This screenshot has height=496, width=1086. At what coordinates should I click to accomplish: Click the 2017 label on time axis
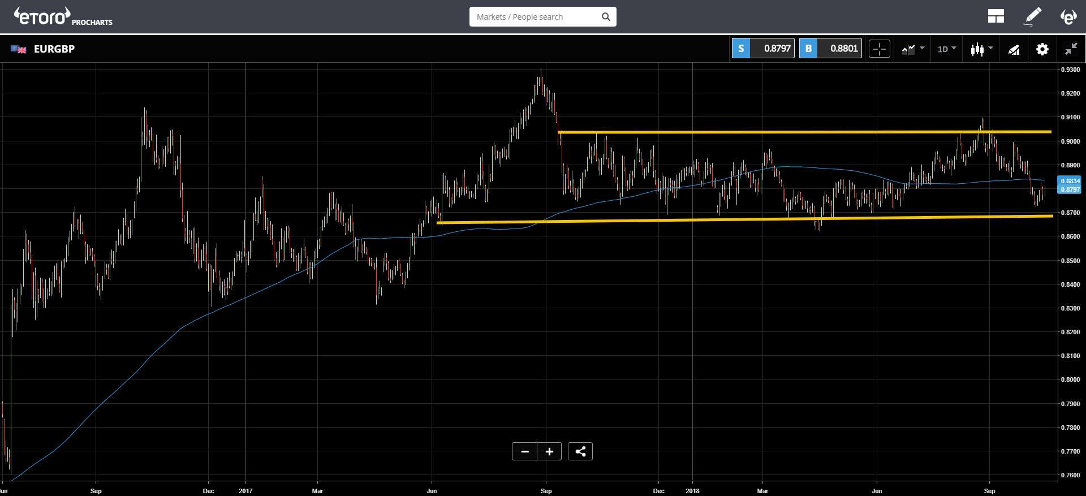coord(245,491)
